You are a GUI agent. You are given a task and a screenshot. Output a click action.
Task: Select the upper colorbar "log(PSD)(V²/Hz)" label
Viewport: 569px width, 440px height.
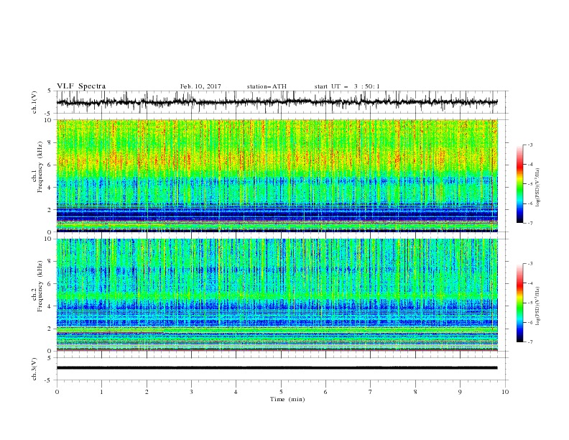coord(537,188)
